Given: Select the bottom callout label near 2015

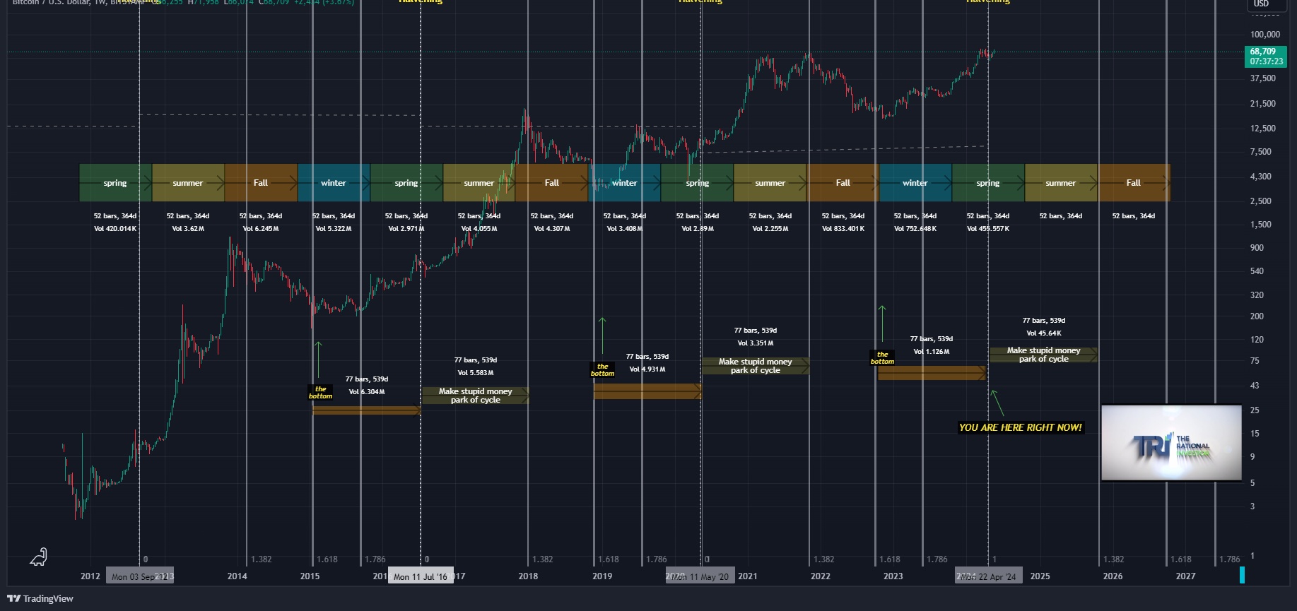Looking at the screenshot, I should pyautogui.click(x=320, y=393).
